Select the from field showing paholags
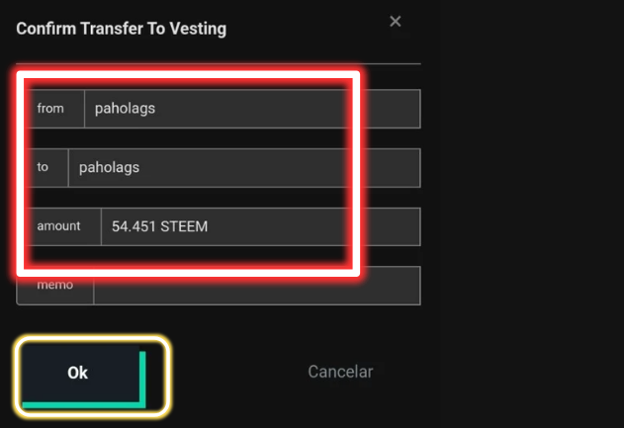The image size is (624, 428). [x=252, y=109]
